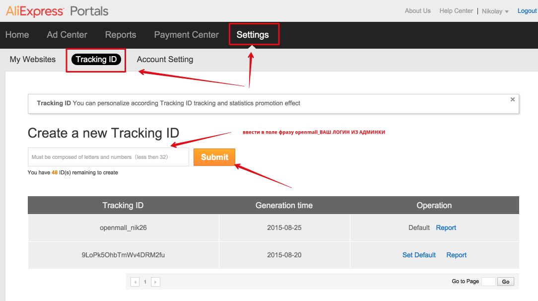Set 9LoPk5OhbTmWv4DRM2fu as default ID
The width and height of the screenshot is (538, 301).
[x=419, y=255]
